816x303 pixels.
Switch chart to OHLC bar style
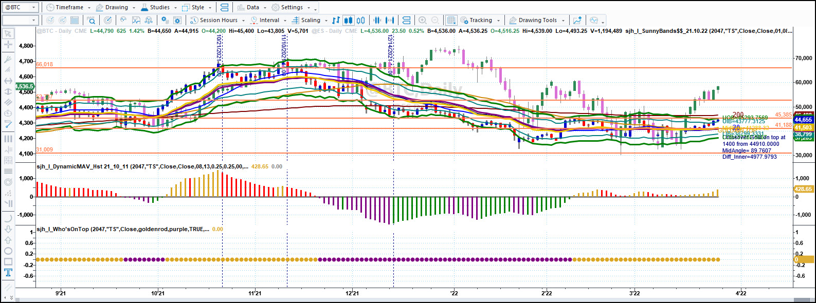tap(336, 21)
